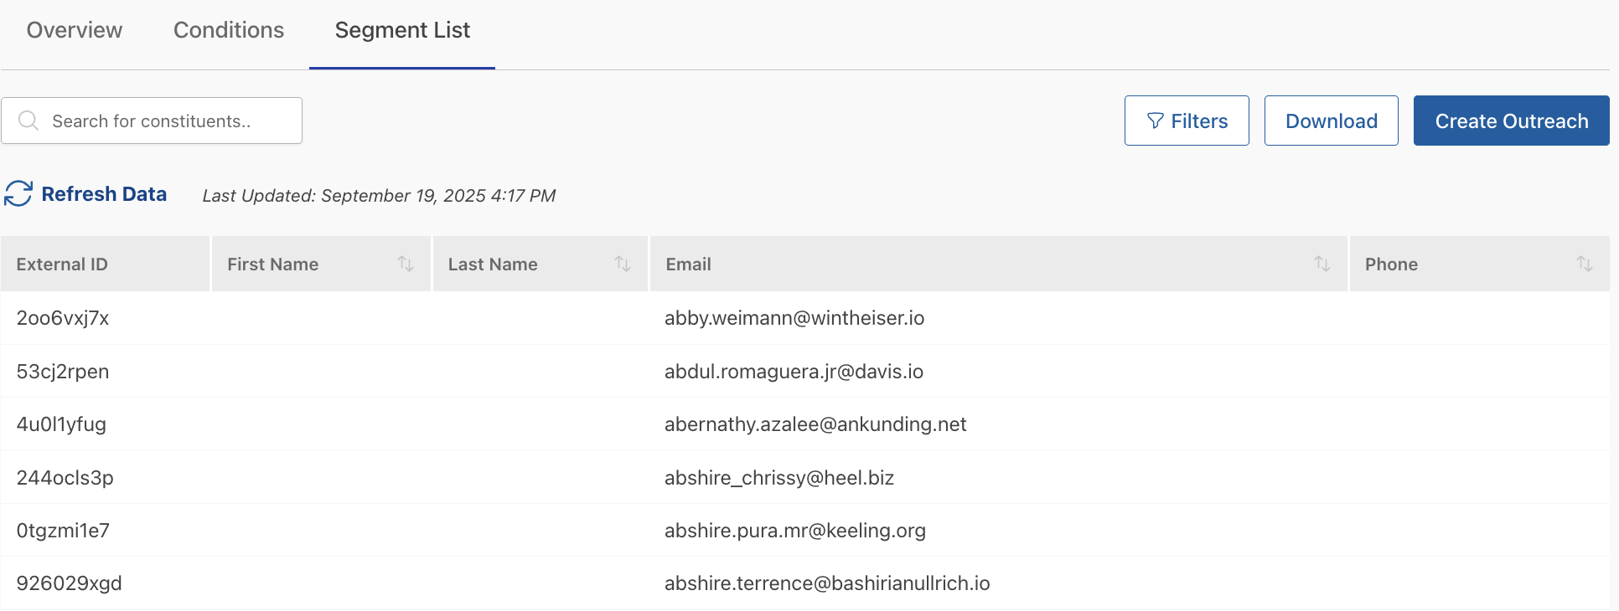Sort by Phone arrows icon
Image resolution: width=1619 pixels, height=611 pixels.
(x=1585, y=264)
